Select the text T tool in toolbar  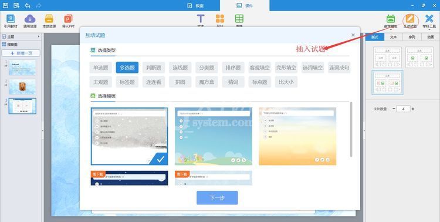pyautogui.click(x=201, y=19)
